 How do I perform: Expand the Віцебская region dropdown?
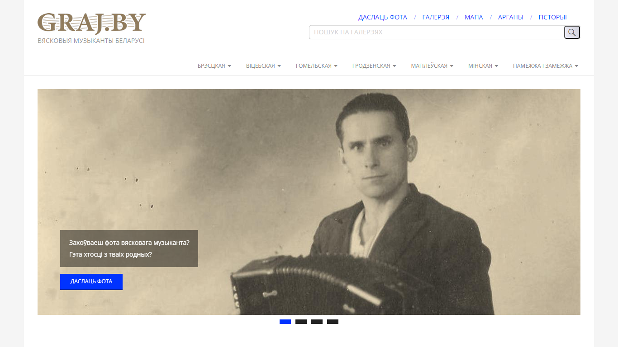point(263,66)
